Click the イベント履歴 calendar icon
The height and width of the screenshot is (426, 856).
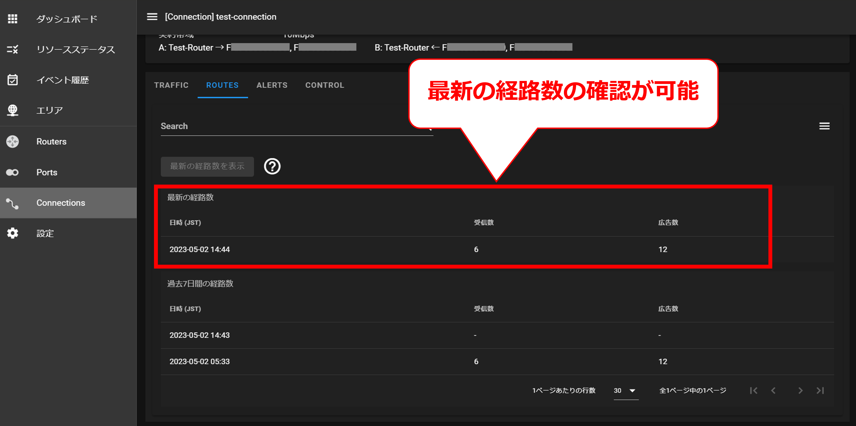[13, 80]
